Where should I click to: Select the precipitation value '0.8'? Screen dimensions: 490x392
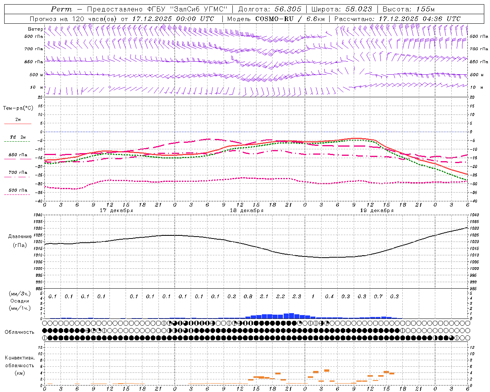248,296
